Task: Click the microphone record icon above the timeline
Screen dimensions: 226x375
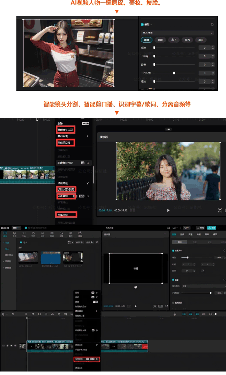Action: (x=174, y=314)
